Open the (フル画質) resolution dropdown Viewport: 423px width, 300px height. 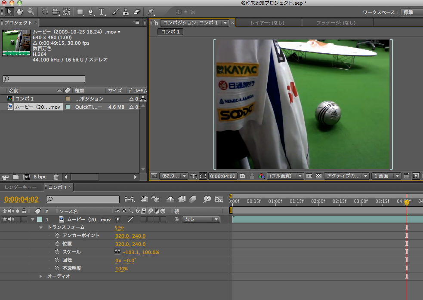coord(285,176)
